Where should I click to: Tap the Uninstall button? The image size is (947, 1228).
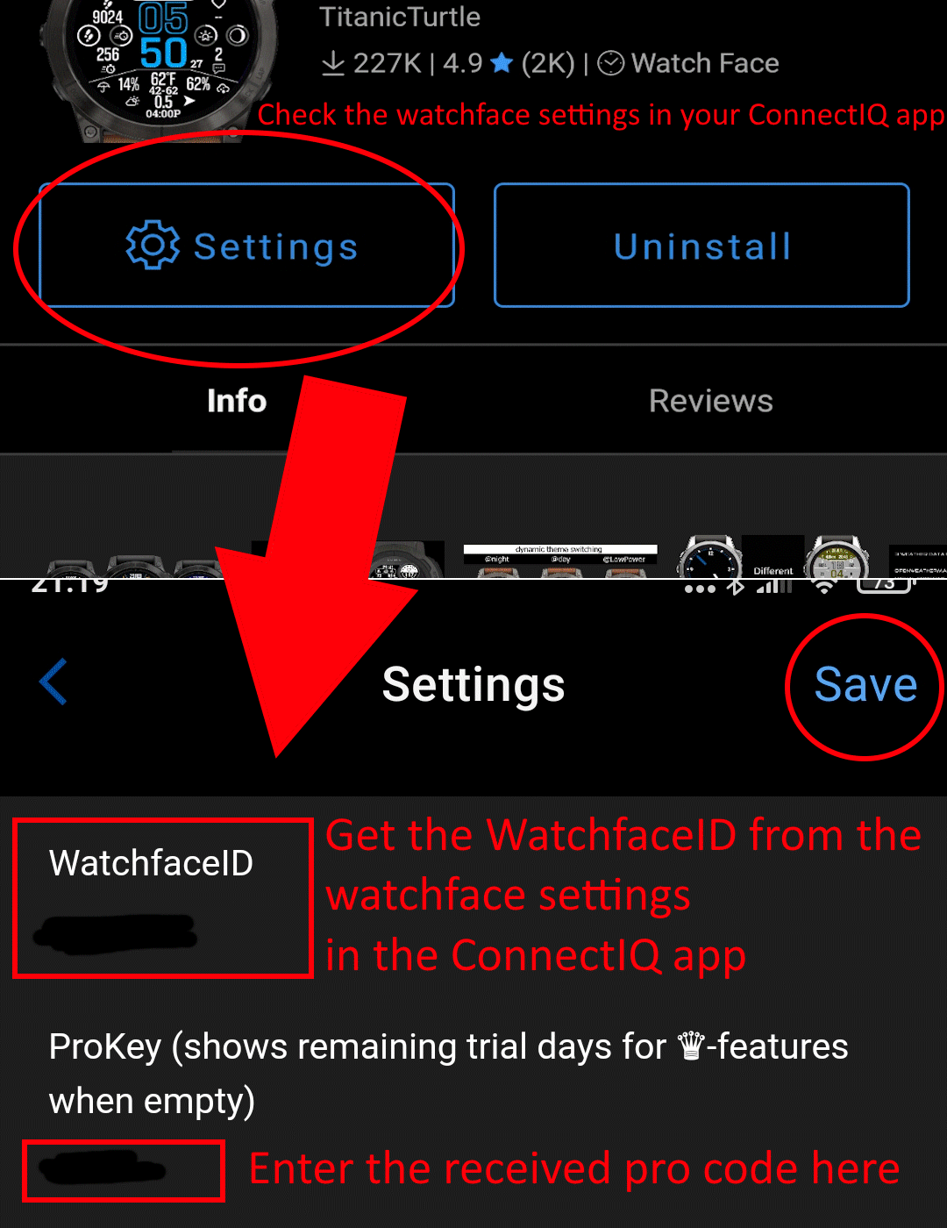(x=701, y=246)
